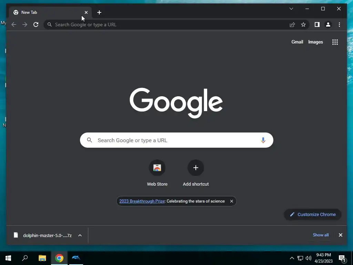Open the profile avatar menu
The width and height of the screenshot is (353, 265).
coord(328,24)
